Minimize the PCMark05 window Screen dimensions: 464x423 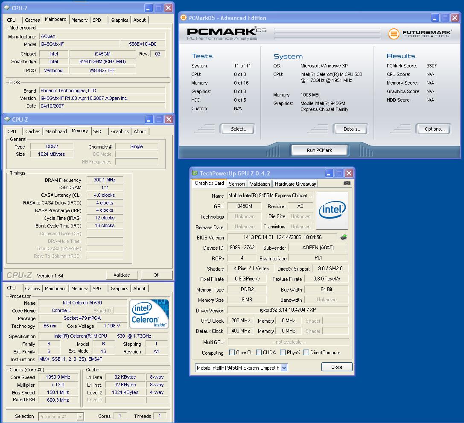tap(435, 18)
